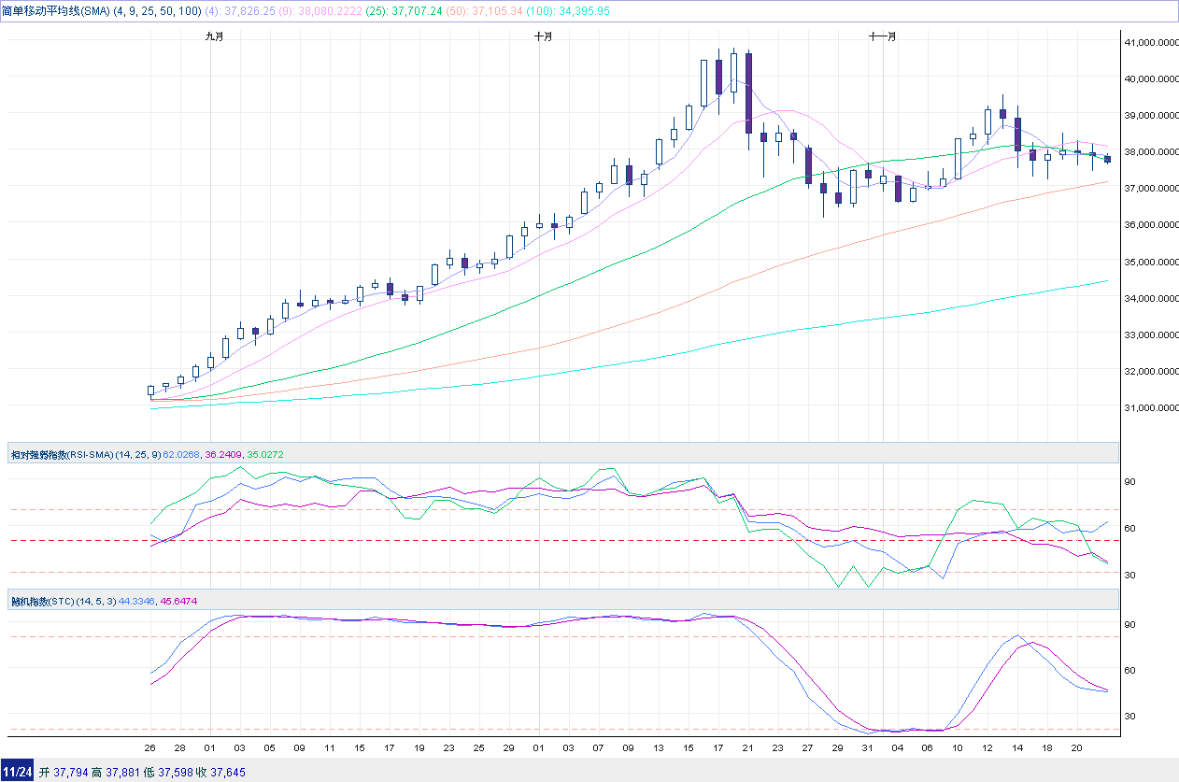1179x782 pixels.
Task: Click the RSI value 62.0268
Action: point(180,455)
